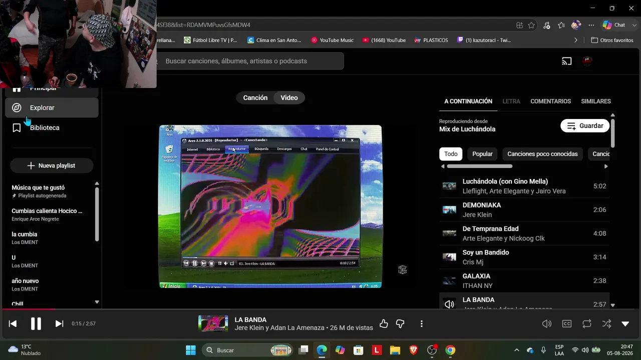Select the Todo filter chip
The width and height of the screenshot is (641, 360).
point(451,154)
